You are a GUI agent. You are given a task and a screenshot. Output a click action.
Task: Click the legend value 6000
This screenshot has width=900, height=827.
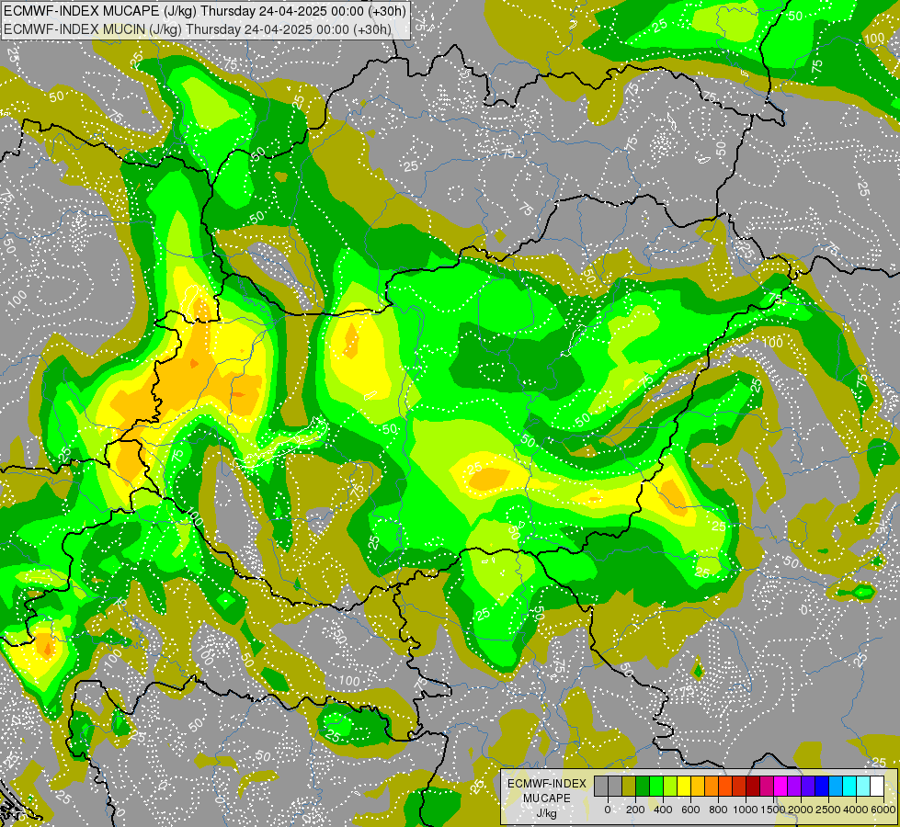883,810
